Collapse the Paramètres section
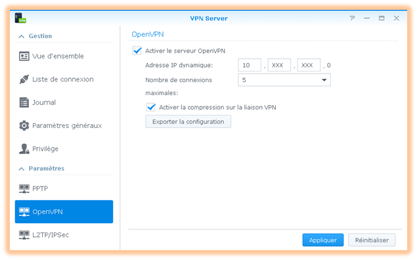 22,169
